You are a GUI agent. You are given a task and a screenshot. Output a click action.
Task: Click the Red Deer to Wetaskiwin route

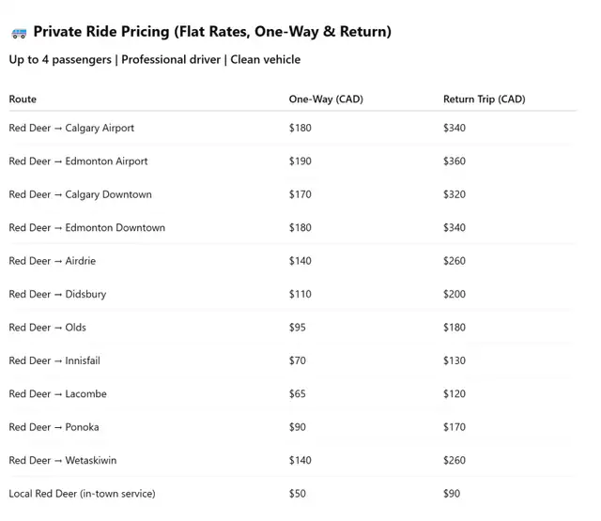pyautogui.click(x=63, y=461)
